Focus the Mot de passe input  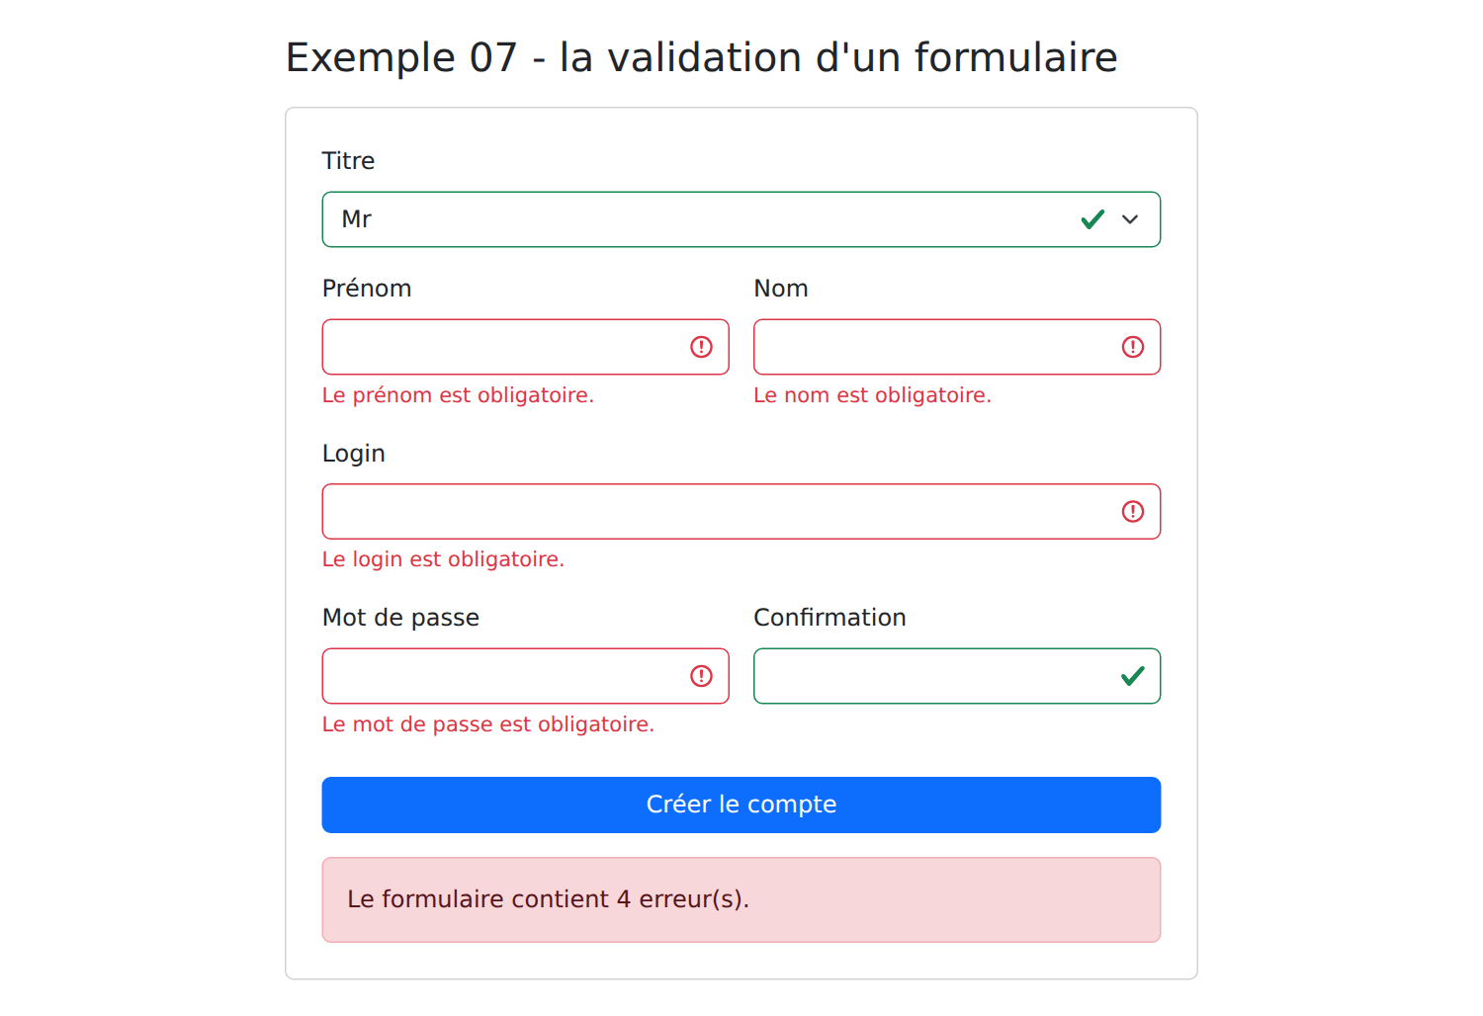(525, 676)
